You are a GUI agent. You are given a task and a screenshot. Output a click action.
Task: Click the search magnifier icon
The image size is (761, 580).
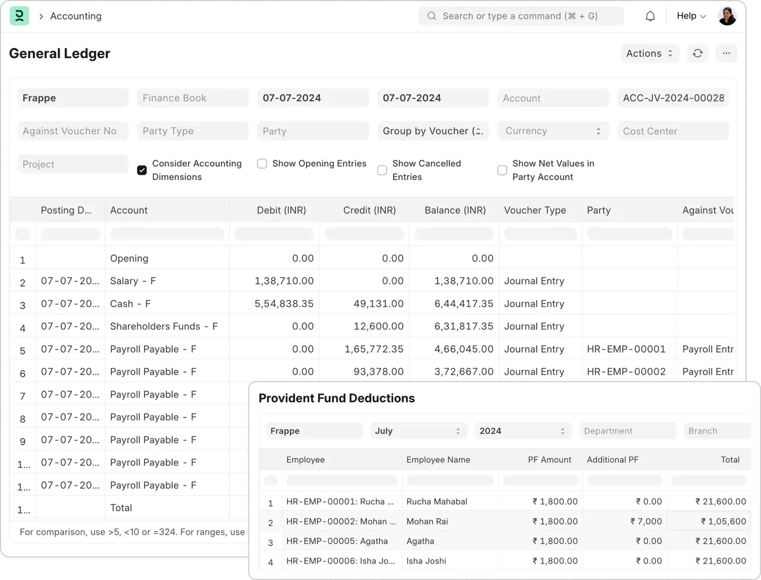click(432, 16)
